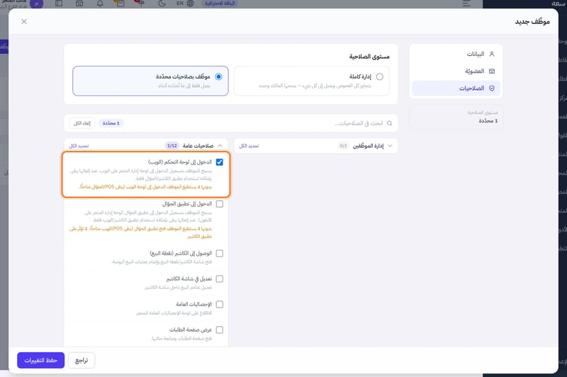Click تحديد الكل for صلاحيات عامة
The width and height of the screenshot is (567, 377).
coord(79,146)
